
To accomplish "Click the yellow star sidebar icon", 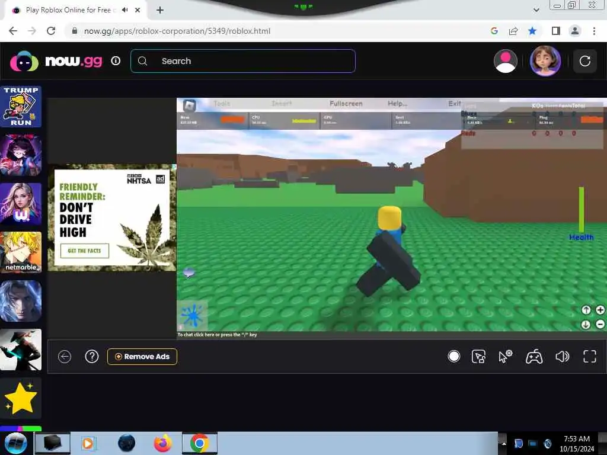I will 21,398.
